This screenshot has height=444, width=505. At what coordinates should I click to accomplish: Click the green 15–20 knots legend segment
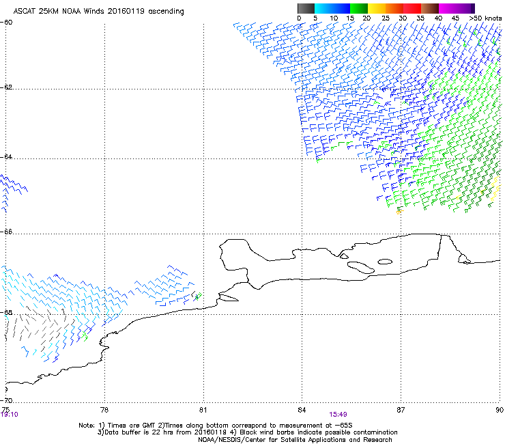(359, 8)
